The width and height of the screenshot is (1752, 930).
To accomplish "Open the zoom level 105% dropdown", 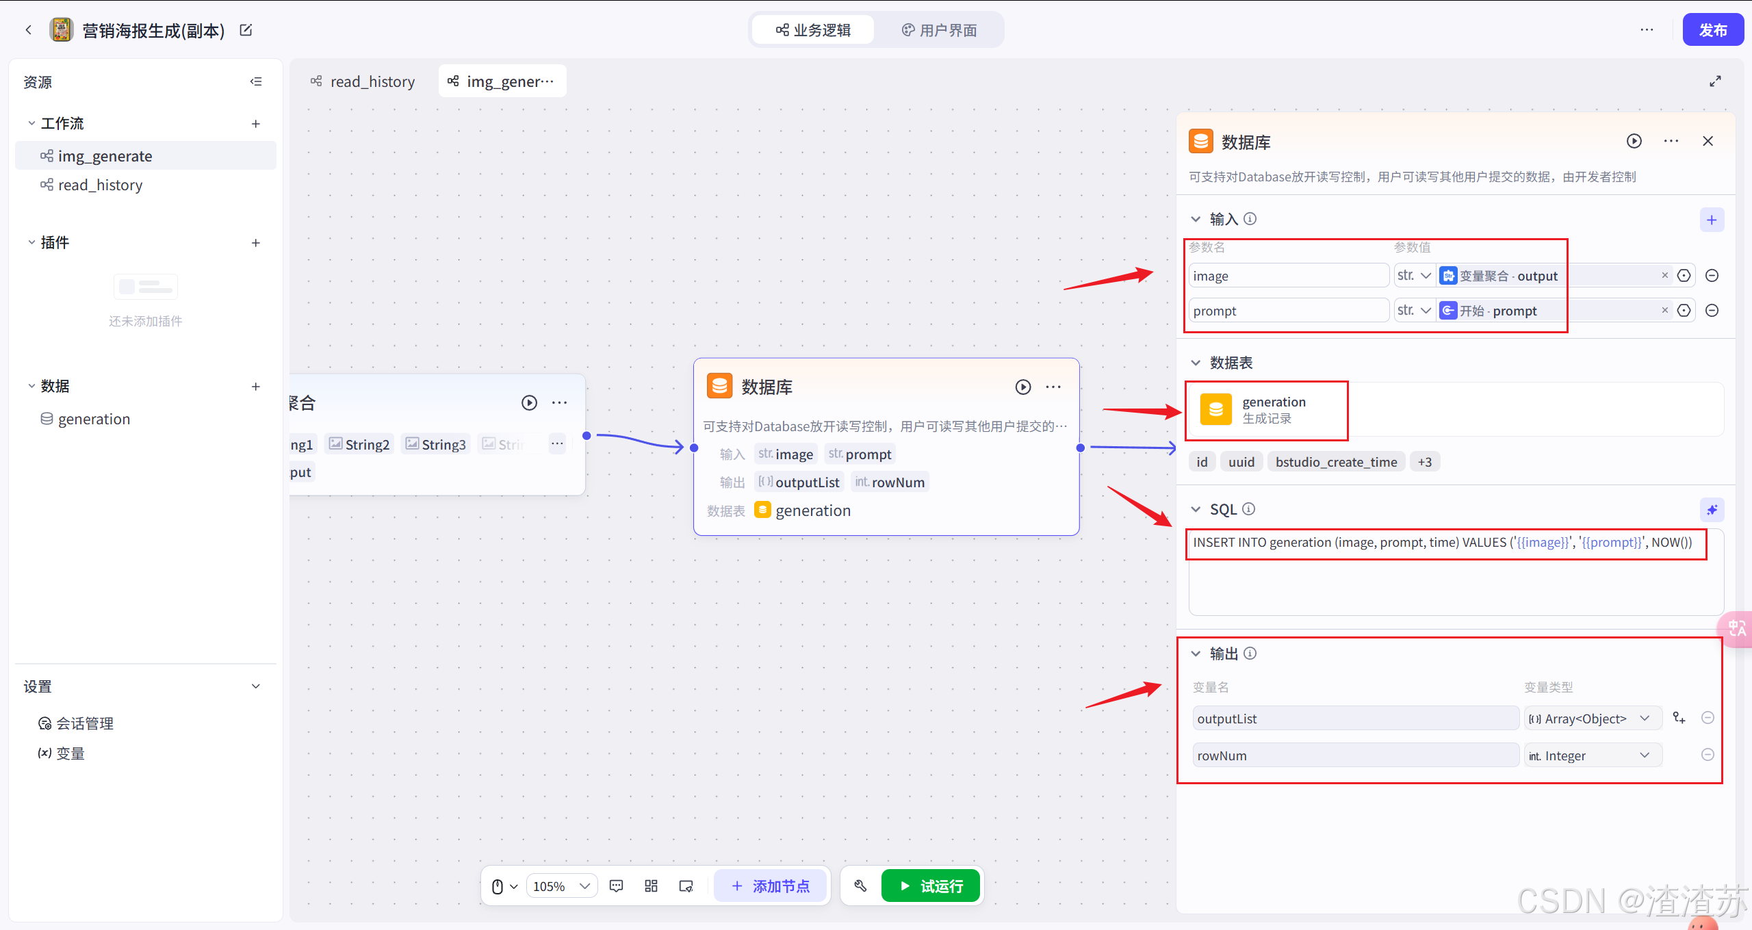I will click(x=561, y=886).
